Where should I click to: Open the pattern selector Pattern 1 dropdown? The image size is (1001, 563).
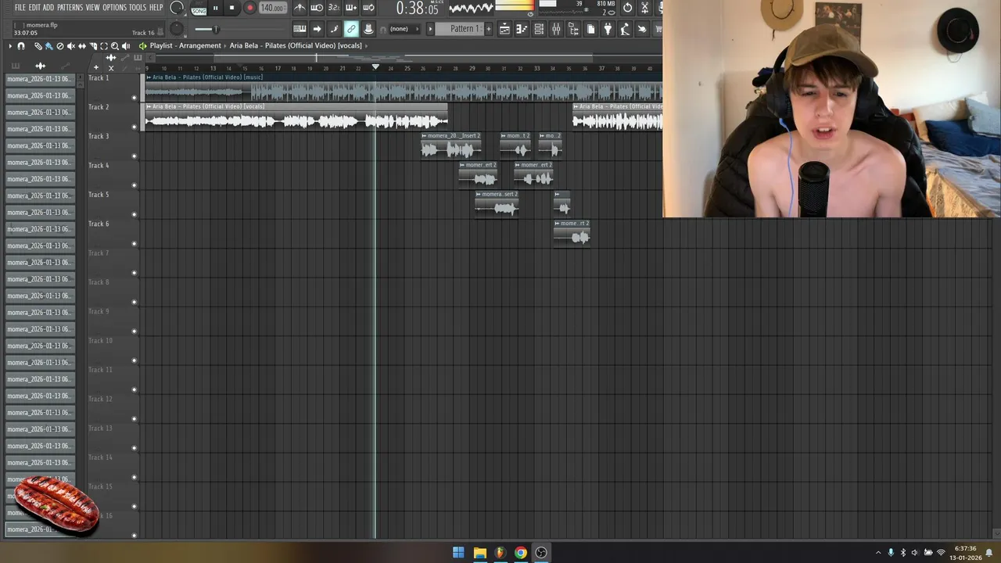(x=461, y=29)
